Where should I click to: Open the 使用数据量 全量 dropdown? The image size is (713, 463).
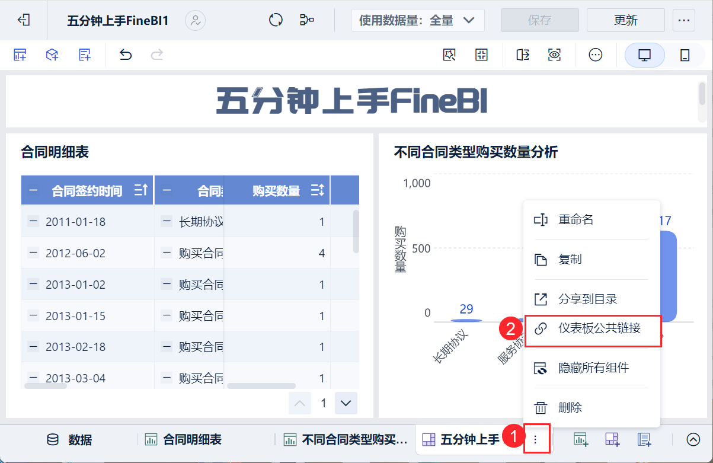(418, 20)
